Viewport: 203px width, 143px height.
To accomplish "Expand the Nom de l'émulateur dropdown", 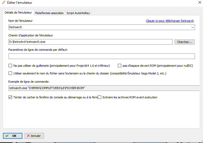I will (192, 27).
